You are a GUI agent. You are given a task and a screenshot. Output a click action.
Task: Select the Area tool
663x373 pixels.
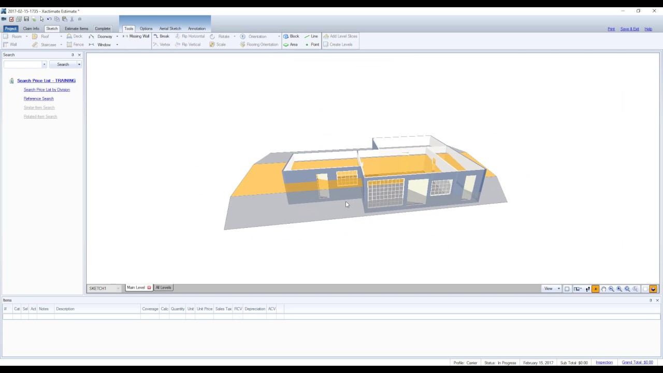pyautogui.click(x=291, y=45)
